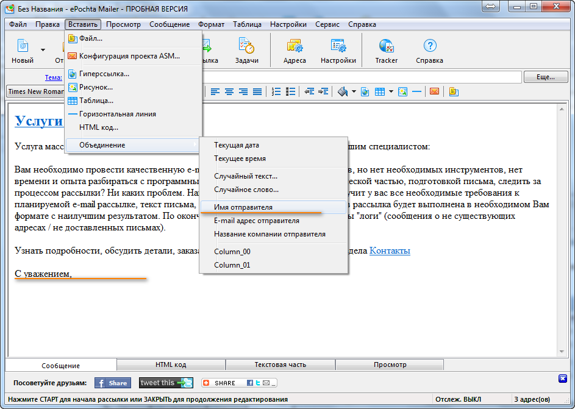Click the SHARE bookmark widget

coord(239,383)
